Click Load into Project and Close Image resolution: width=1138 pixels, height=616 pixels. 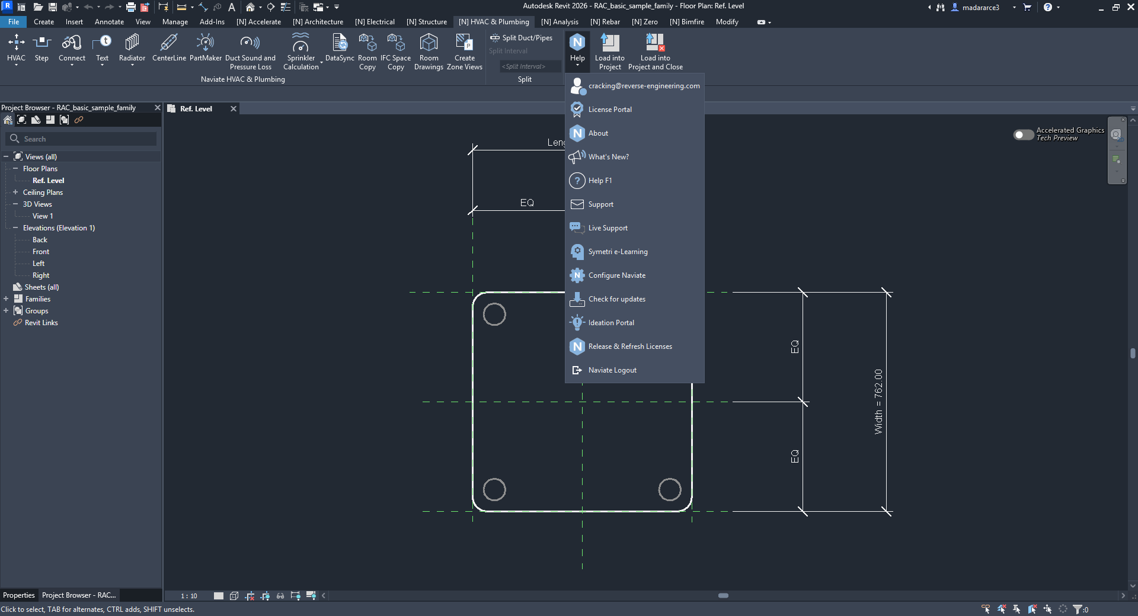(655, 52)
